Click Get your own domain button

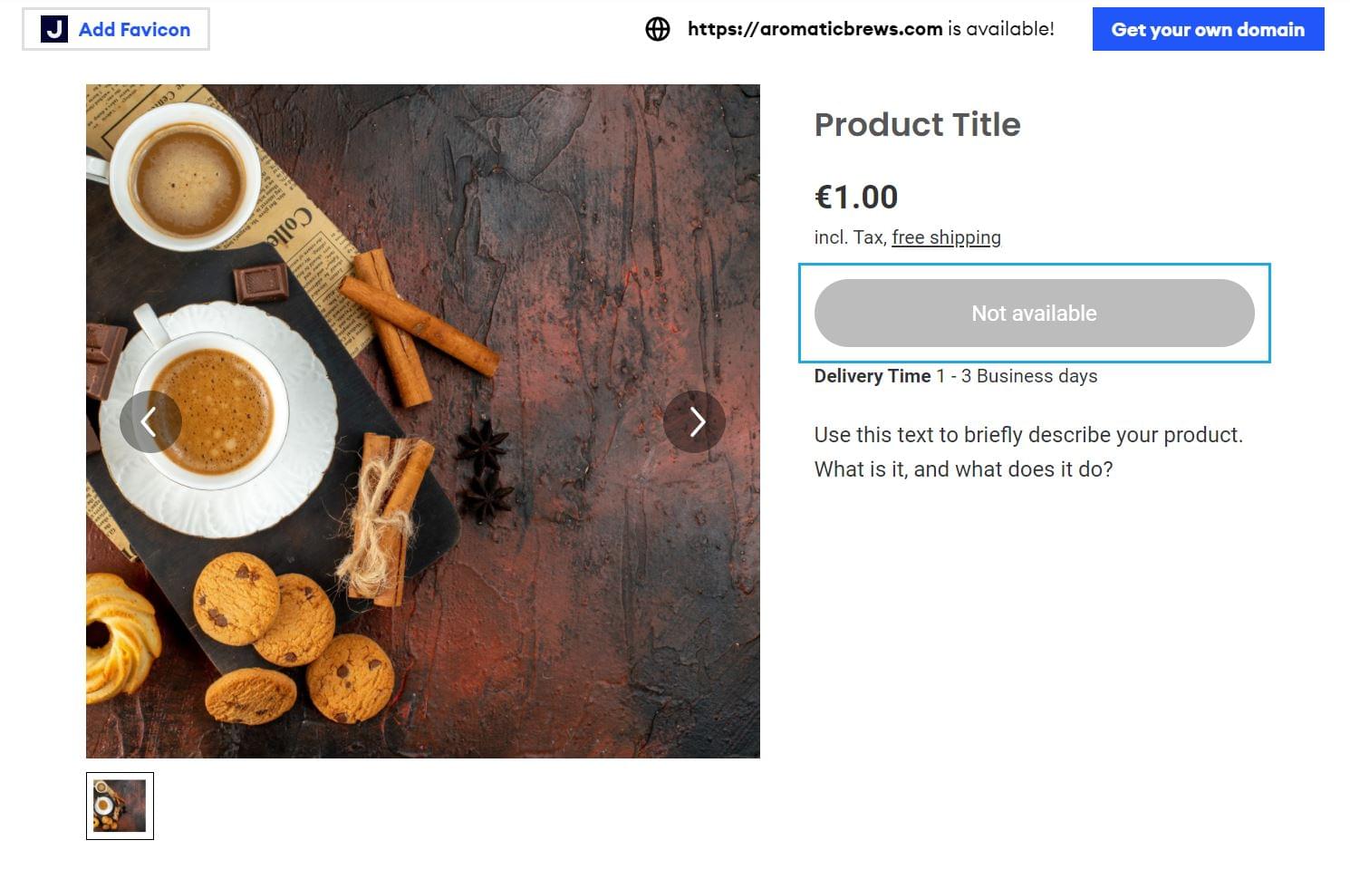1208,29
